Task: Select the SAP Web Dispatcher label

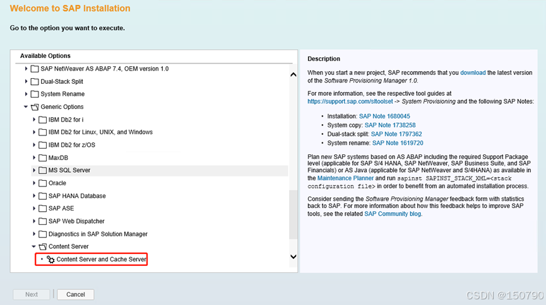Action: click(76, 221)
